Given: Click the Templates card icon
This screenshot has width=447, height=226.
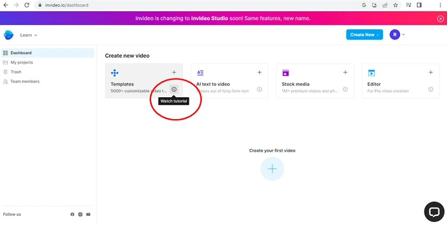Looking at the screenshot, I should 114,73.
